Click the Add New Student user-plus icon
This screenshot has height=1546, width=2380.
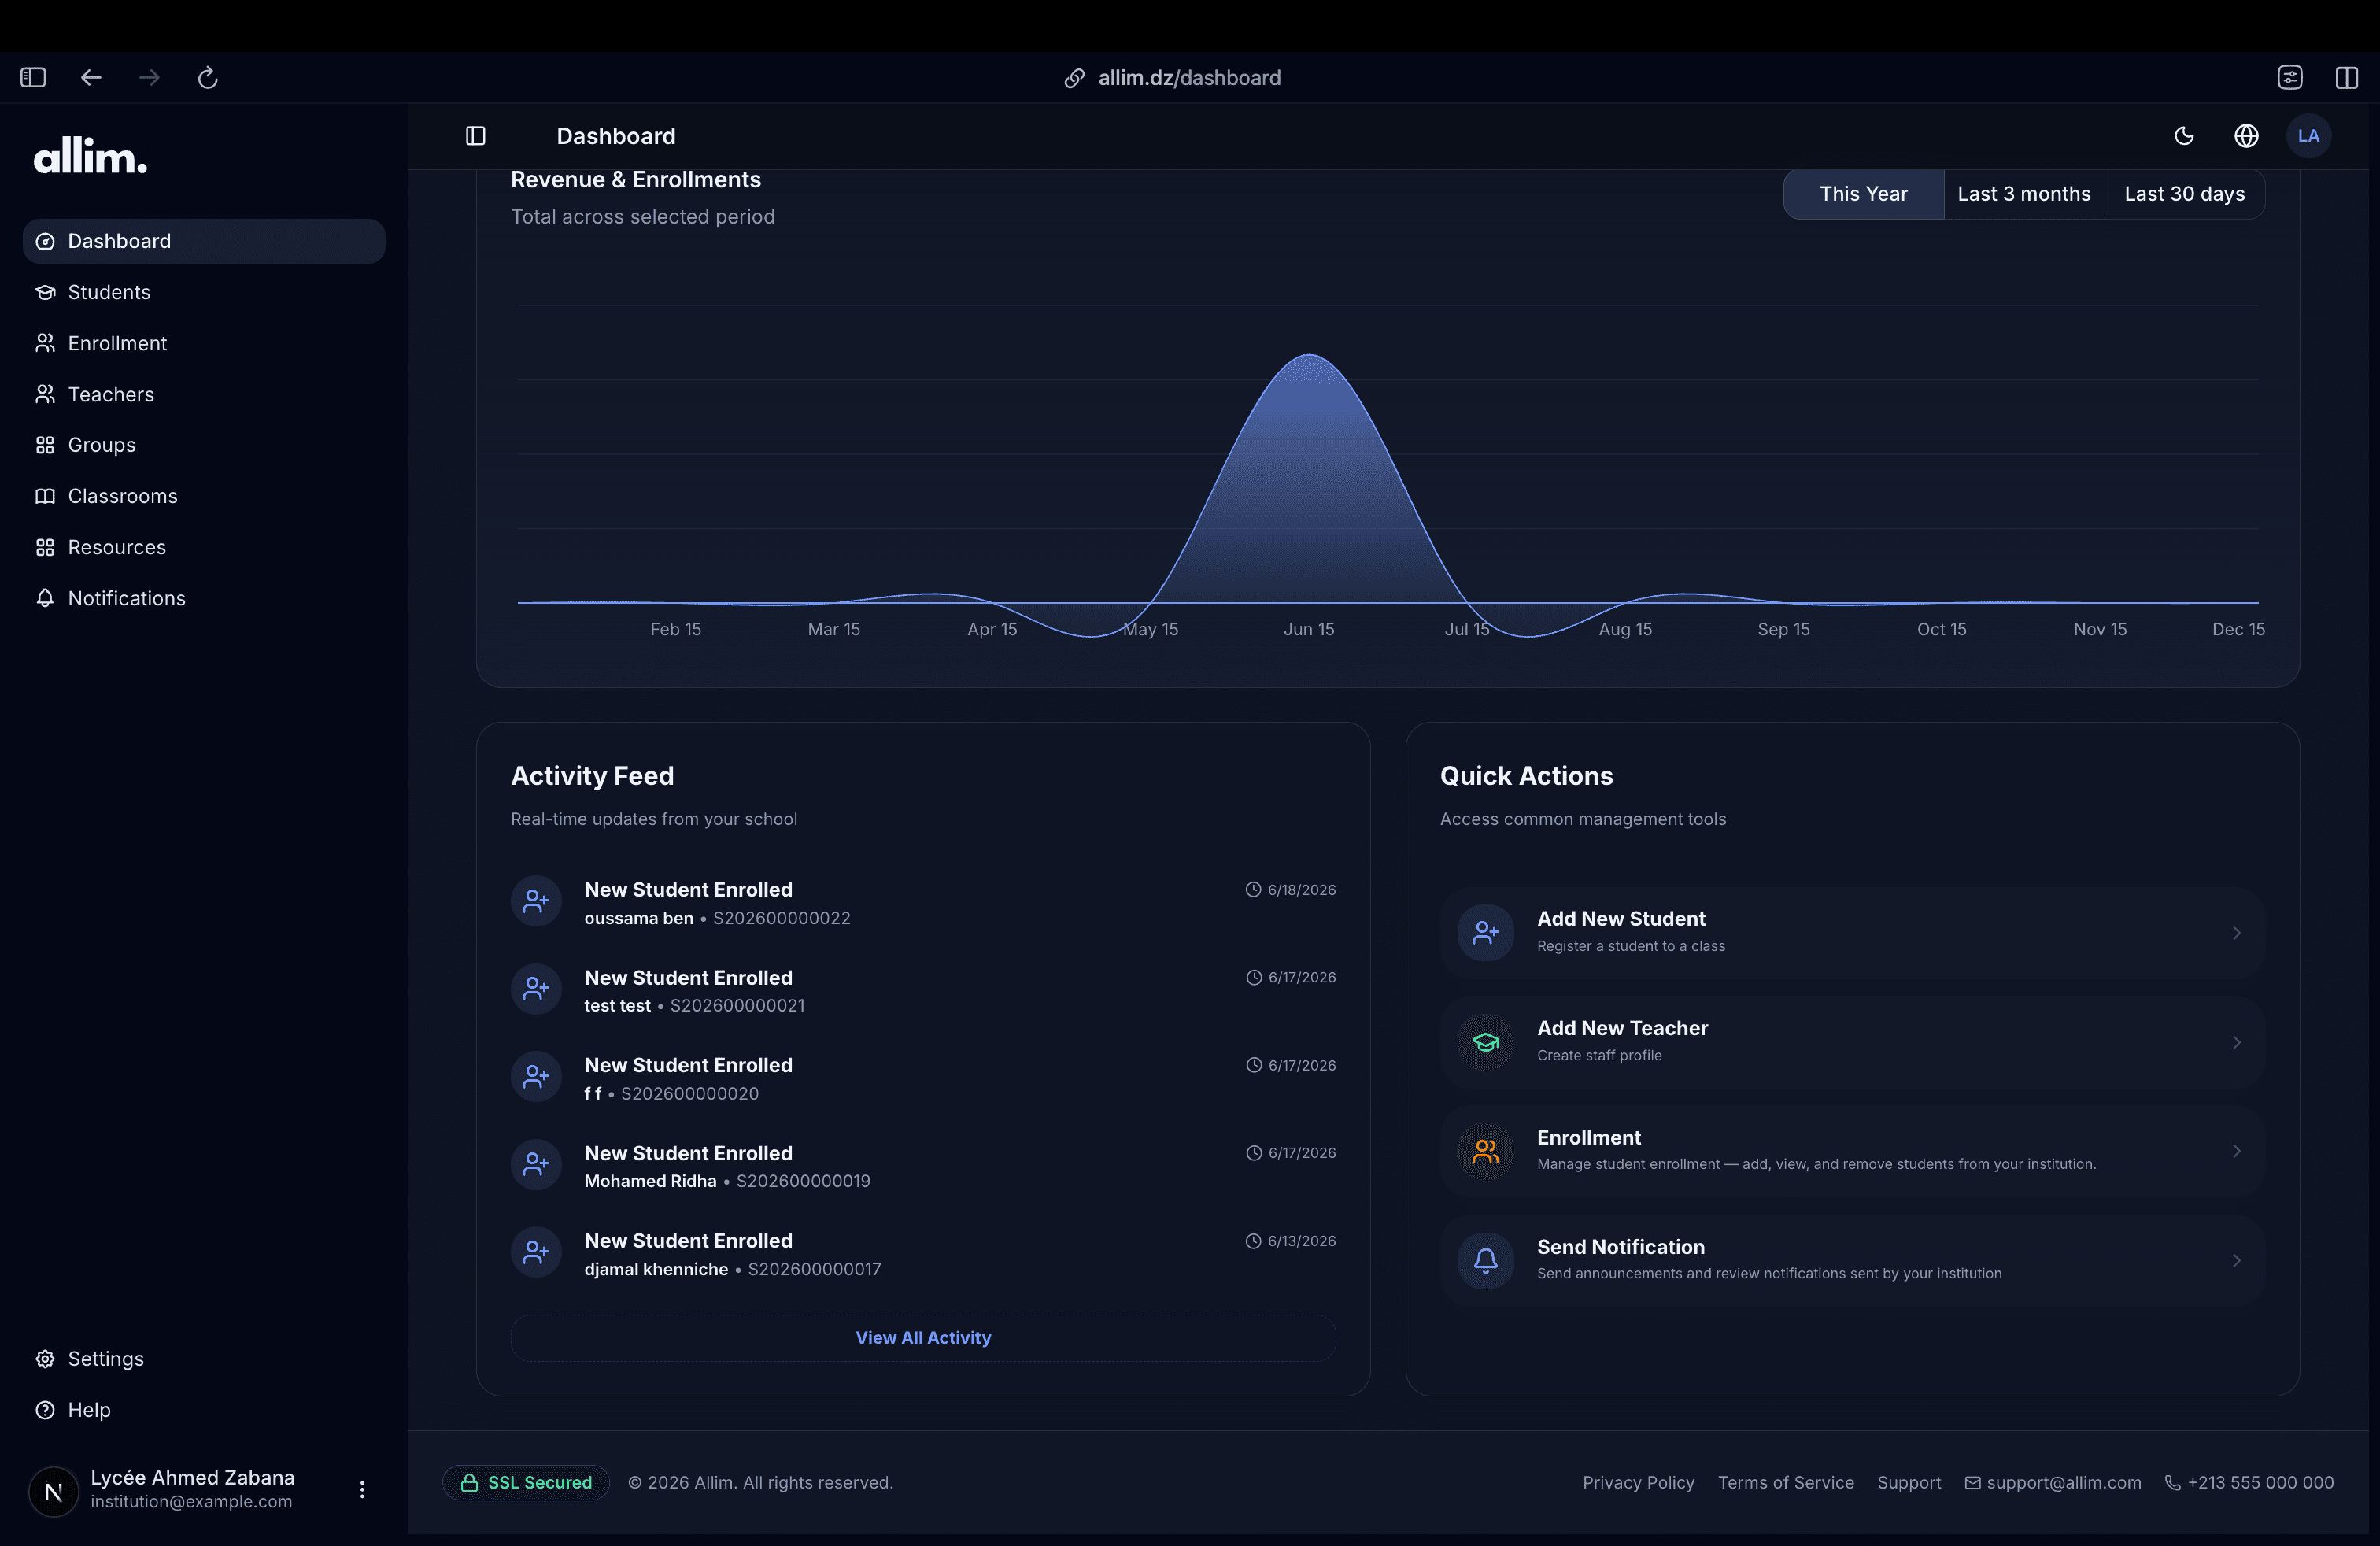tap(1485, 932)
